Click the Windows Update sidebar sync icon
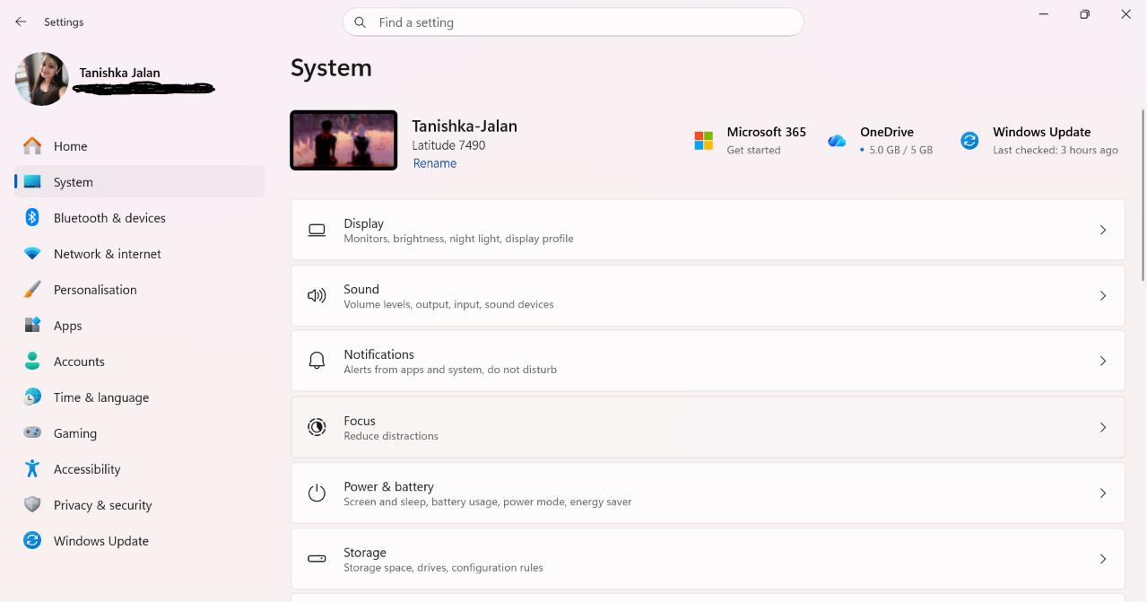This screenshot has height=602, width=1147. 32,540
